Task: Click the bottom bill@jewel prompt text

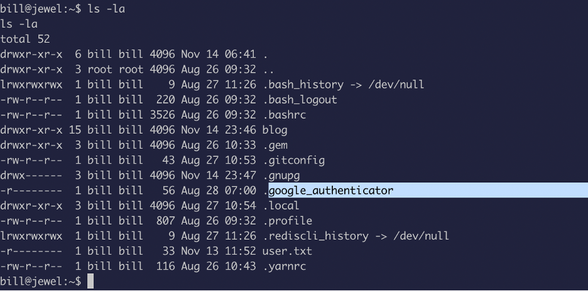Action: click(x=40, y=281)
